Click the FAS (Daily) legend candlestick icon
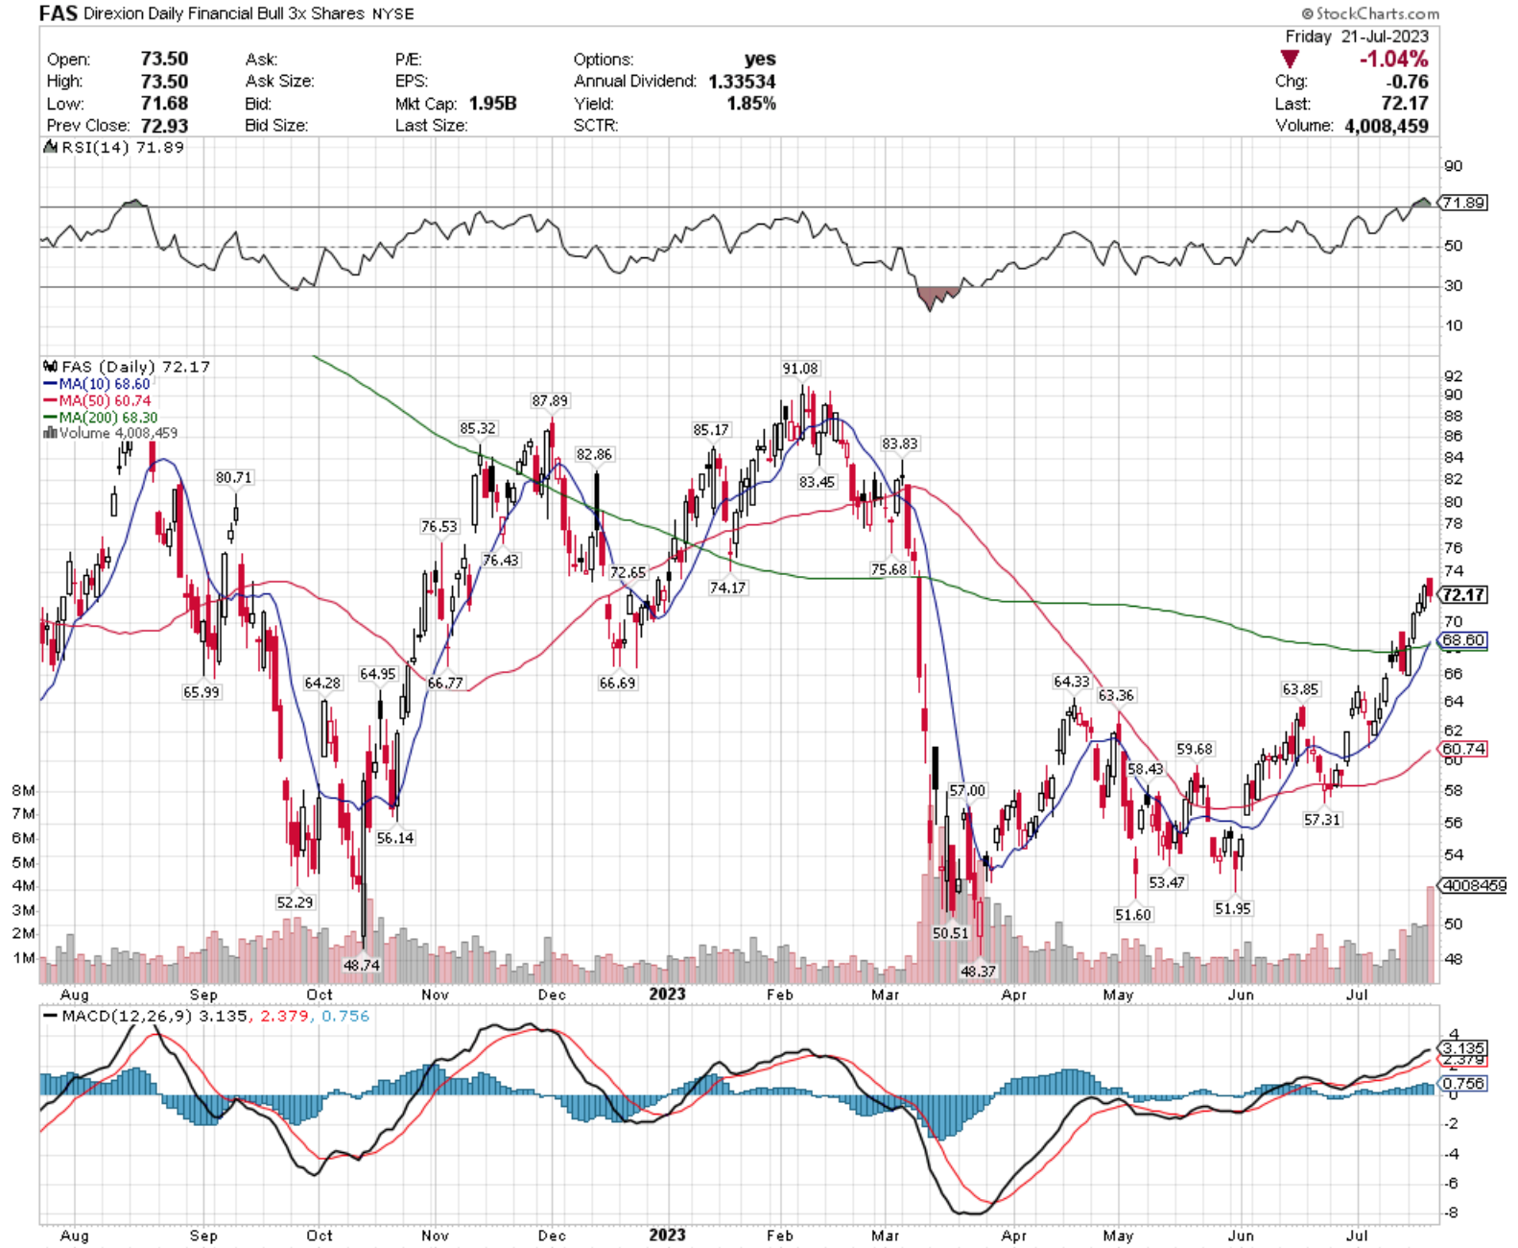 pyautogui.click(x=51, y=367)
